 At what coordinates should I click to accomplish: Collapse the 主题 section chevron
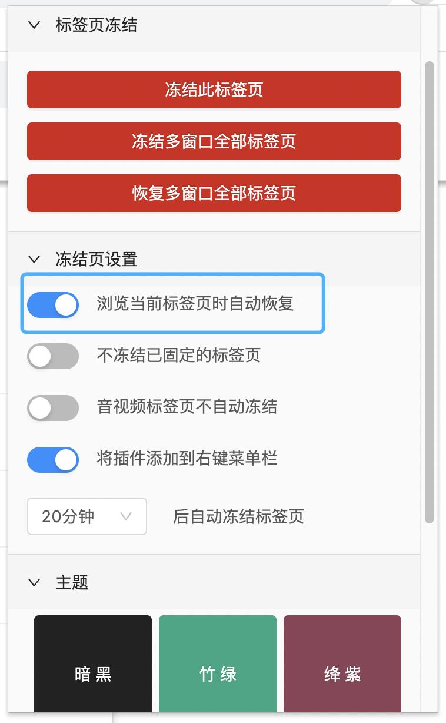[34, 583]
